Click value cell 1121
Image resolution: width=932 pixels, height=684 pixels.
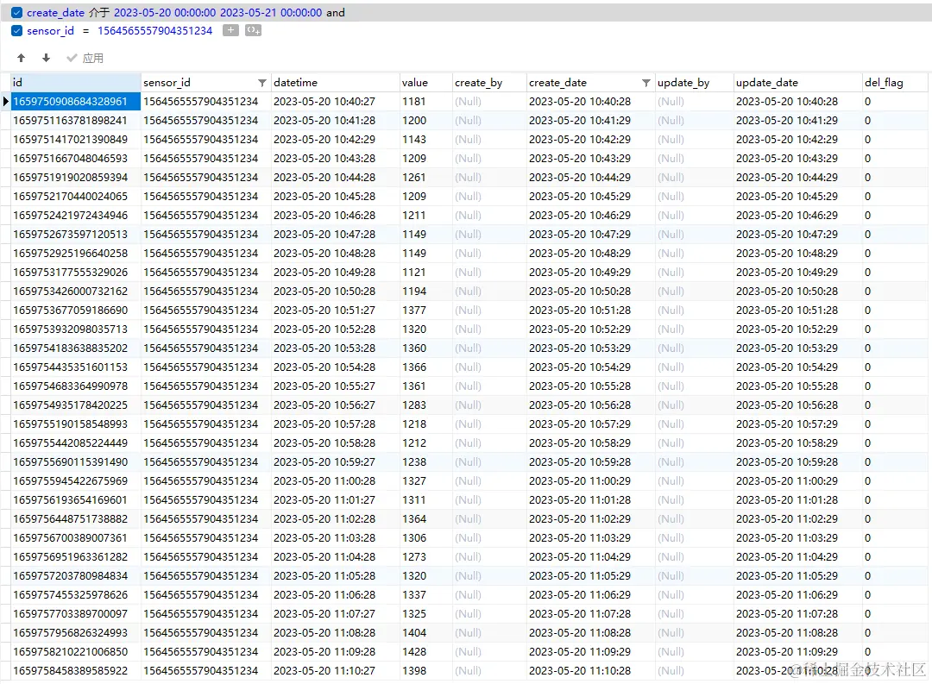426,273
